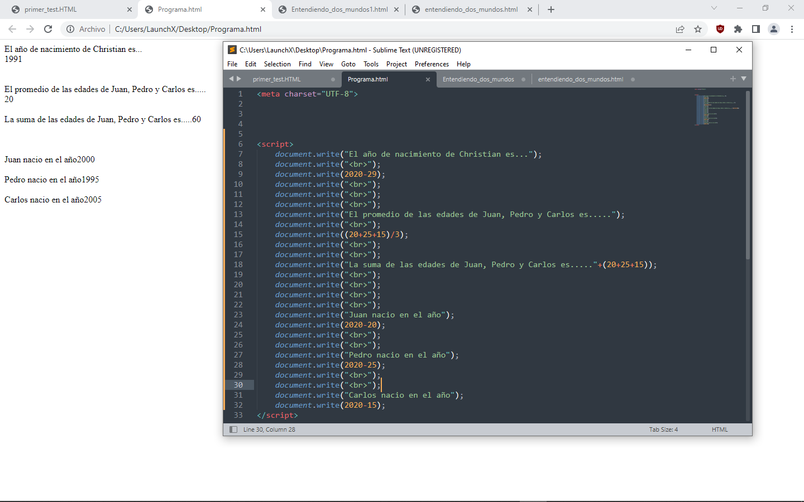Open the Chrome profile avatar

pos(774,29)
